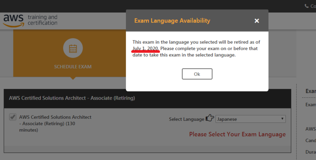Click the Ok button in the dialog
Image resolution: width=316 pixels, height=160 pixels.
click(x=197, y=74)
